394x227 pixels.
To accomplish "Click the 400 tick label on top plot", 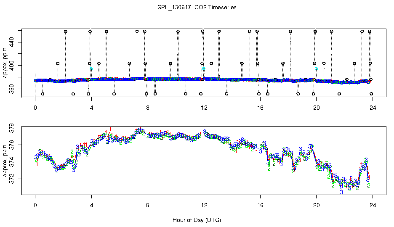I will click(x=12, y=66).
